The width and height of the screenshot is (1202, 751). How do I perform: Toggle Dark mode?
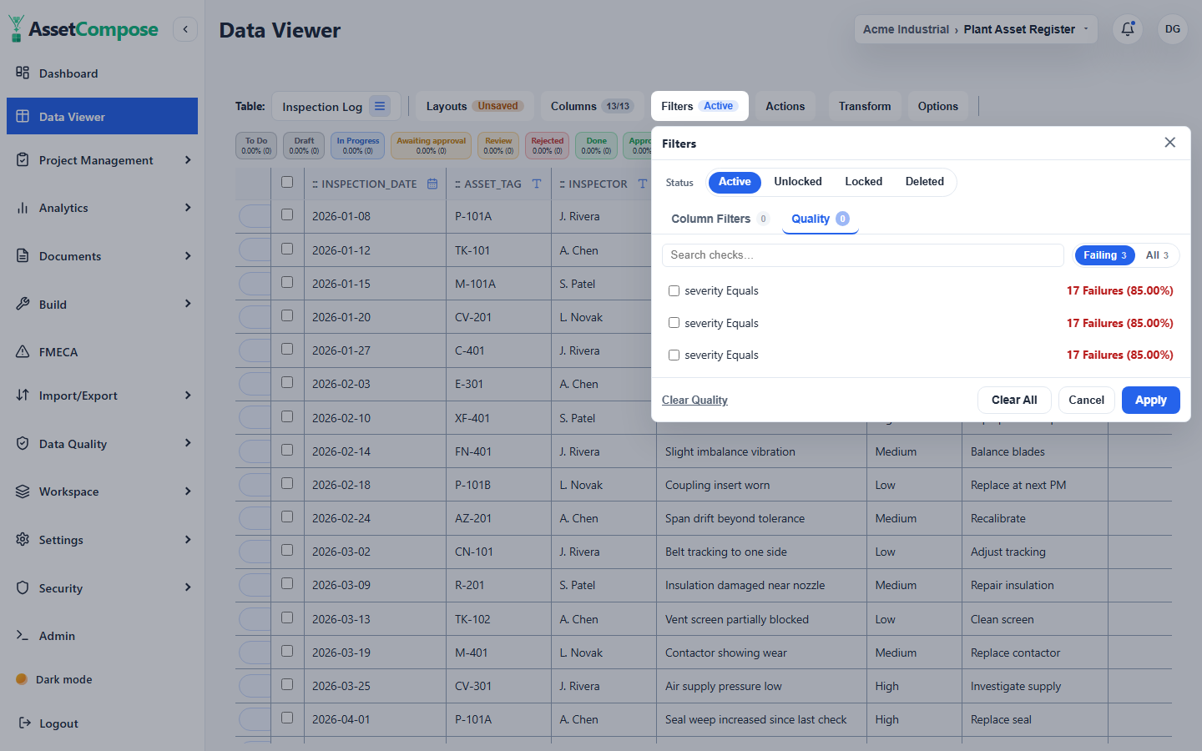54,679
